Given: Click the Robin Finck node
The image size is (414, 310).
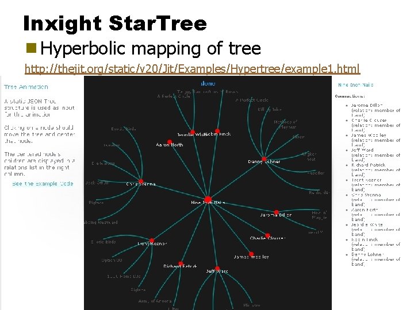Looking at the screenshot, I should coord(217,131).
